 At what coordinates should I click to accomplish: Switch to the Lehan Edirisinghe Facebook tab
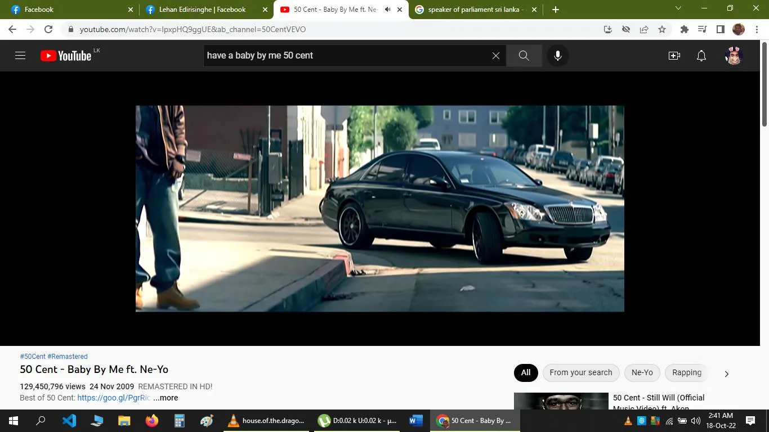point(203,9)
